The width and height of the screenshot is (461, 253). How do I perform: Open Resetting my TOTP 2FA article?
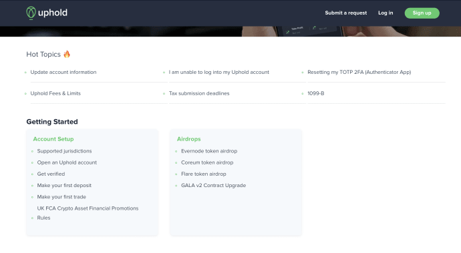[x=359, y=72]
